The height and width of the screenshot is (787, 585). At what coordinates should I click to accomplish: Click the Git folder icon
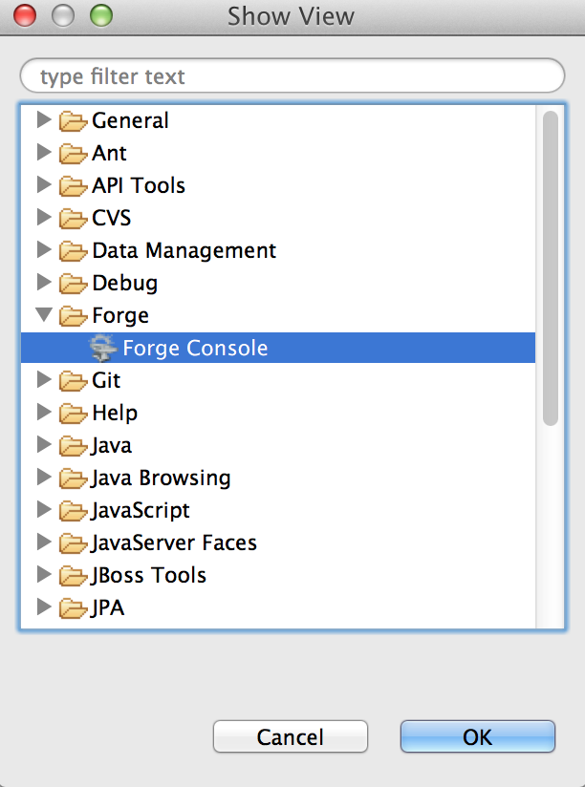(73, 381)
